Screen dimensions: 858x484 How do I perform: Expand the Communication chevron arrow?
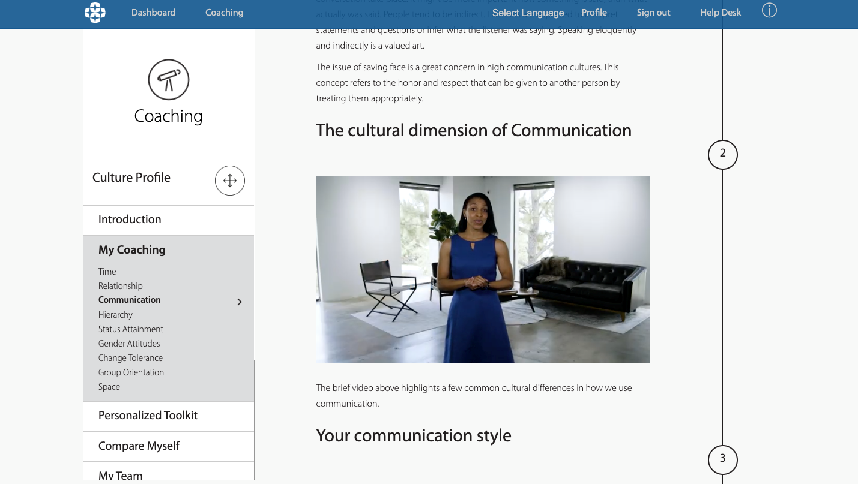pyautogui.click(x=240, y=302)
